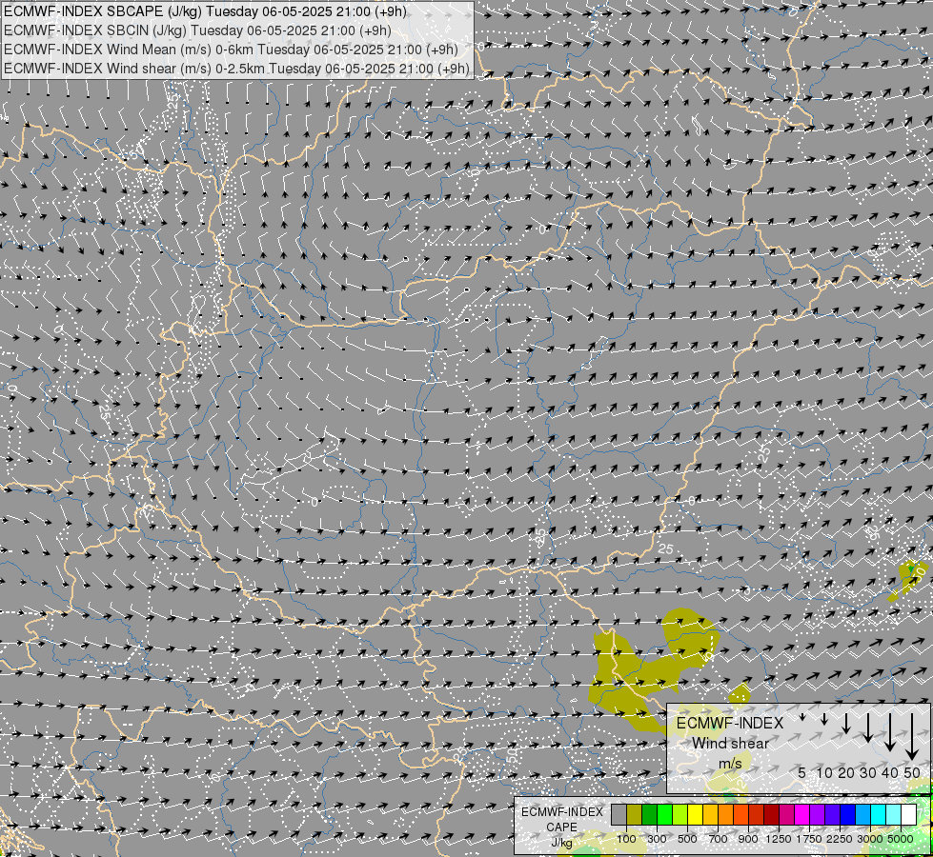Pick the white swatch after 5000
Screen dimensions: 933x857
click(x=909, y=815)
